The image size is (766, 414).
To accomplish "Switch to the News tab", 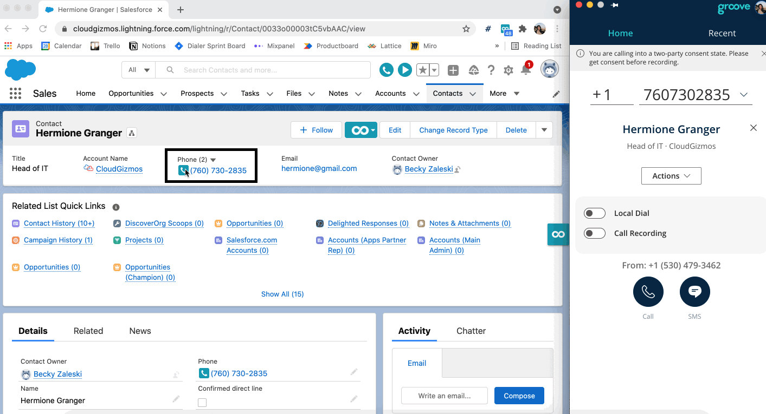I will coord(140,331).
